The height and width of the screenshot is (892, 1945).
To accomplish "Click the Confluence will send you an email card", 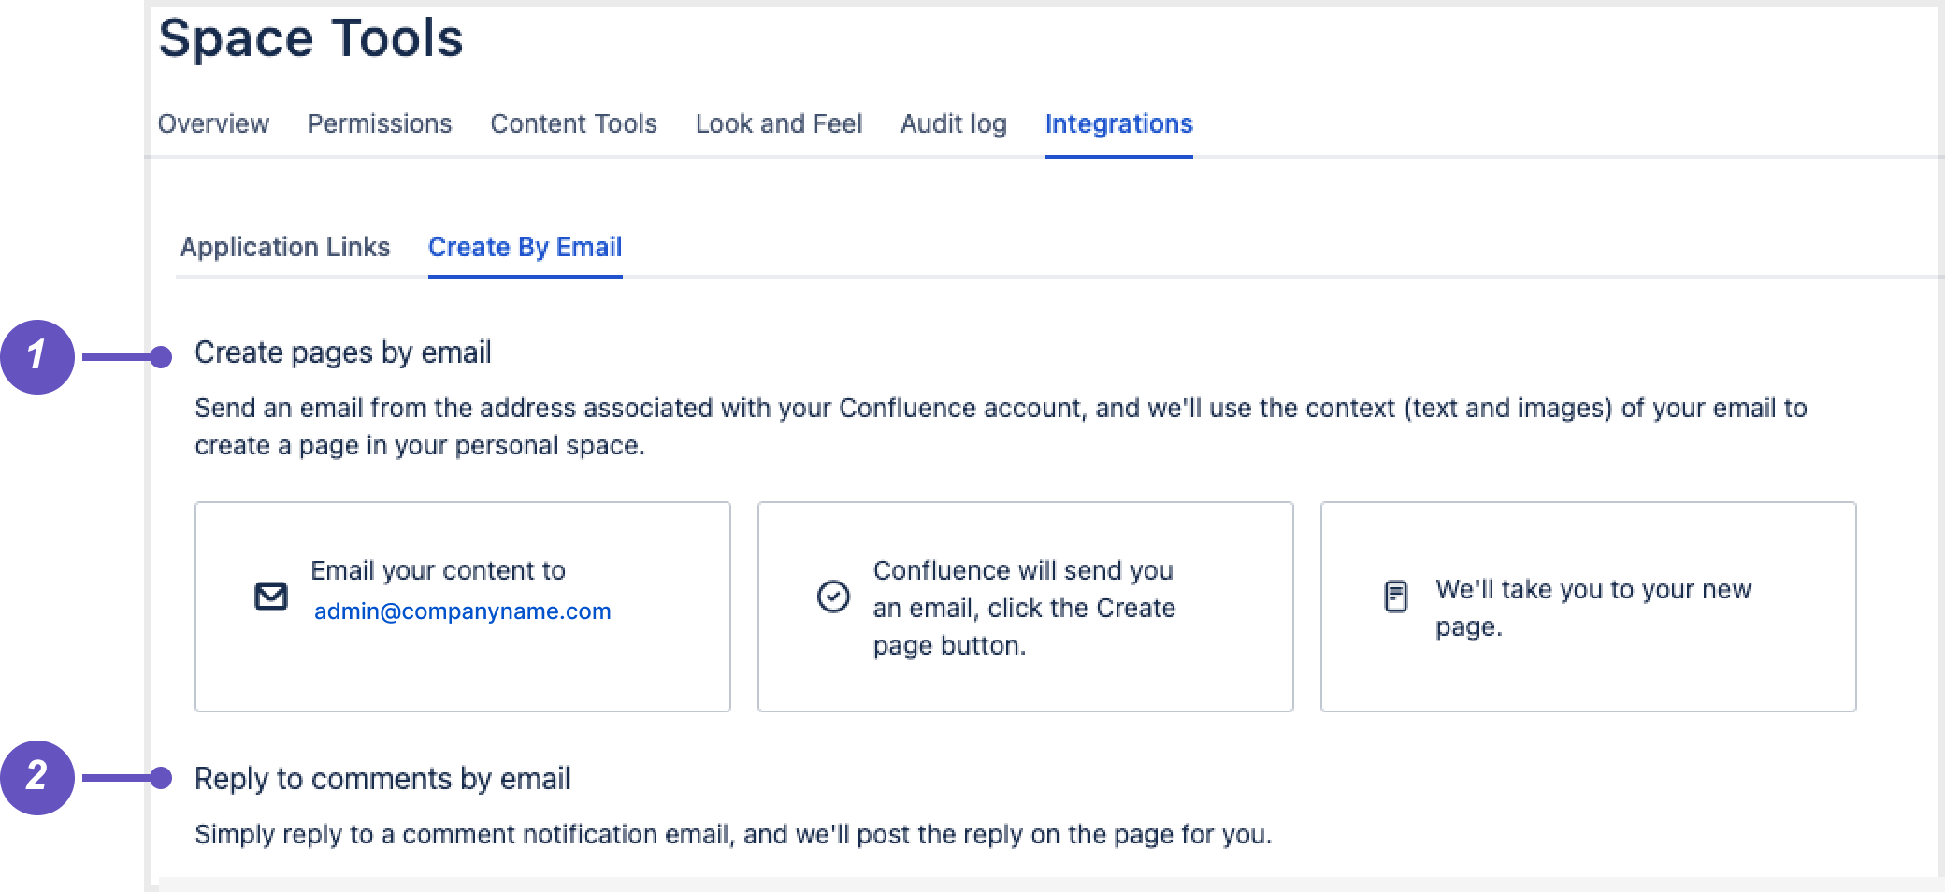I will [1025, 683].
